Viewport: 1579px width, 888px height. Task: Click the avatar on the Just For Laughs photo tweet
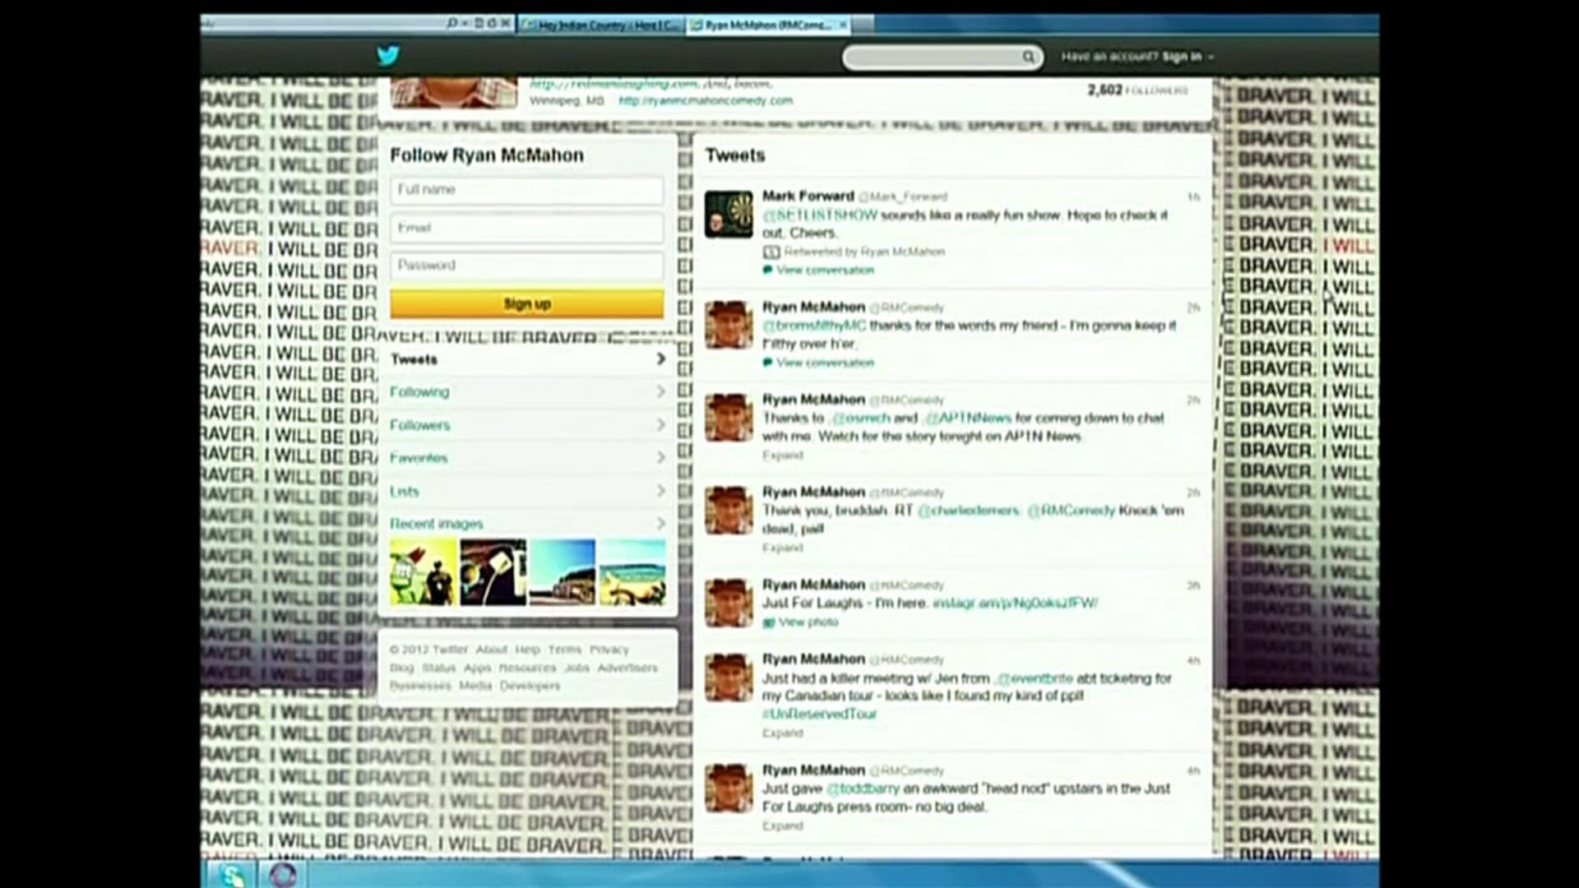tap(729, 603)
